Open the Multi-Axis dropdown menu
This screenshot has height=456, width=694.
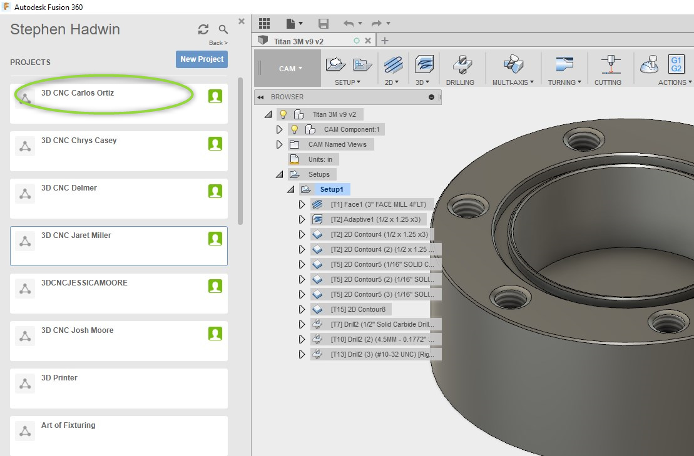pos(513,82)
